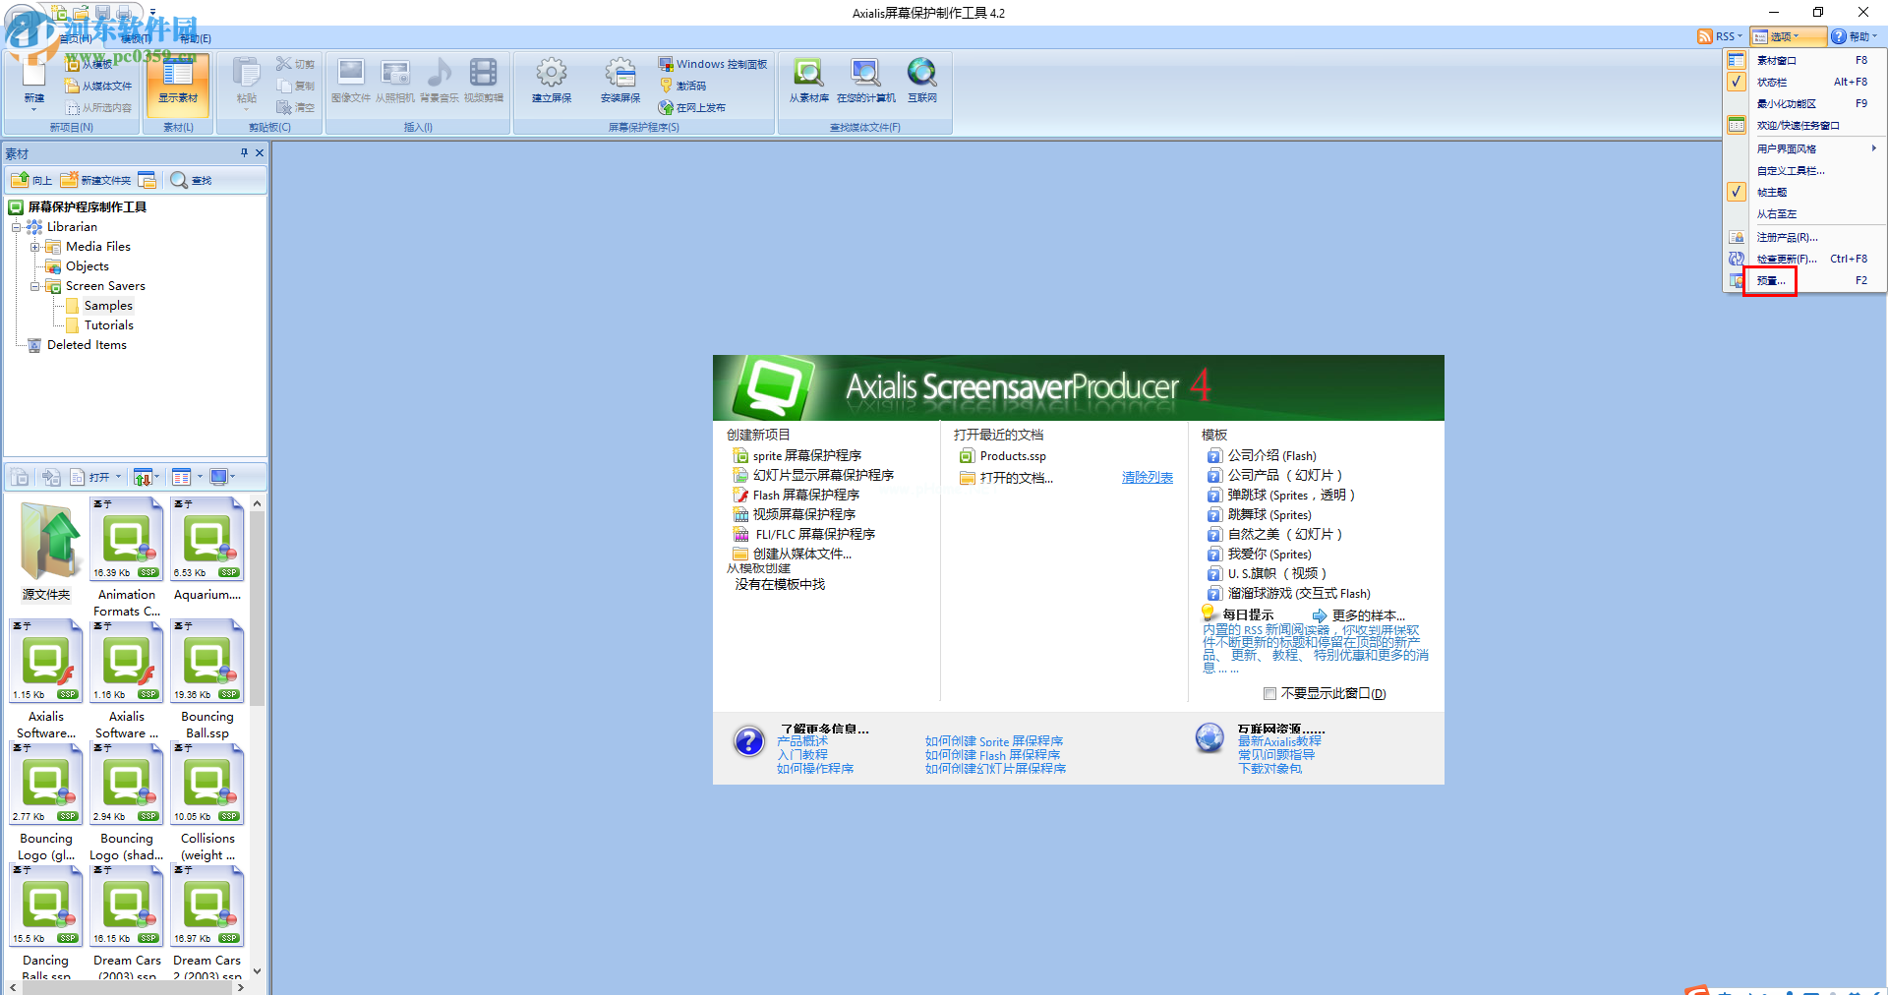
Task: Click 从照相机 insert icon
Action: tap(395, 73)
